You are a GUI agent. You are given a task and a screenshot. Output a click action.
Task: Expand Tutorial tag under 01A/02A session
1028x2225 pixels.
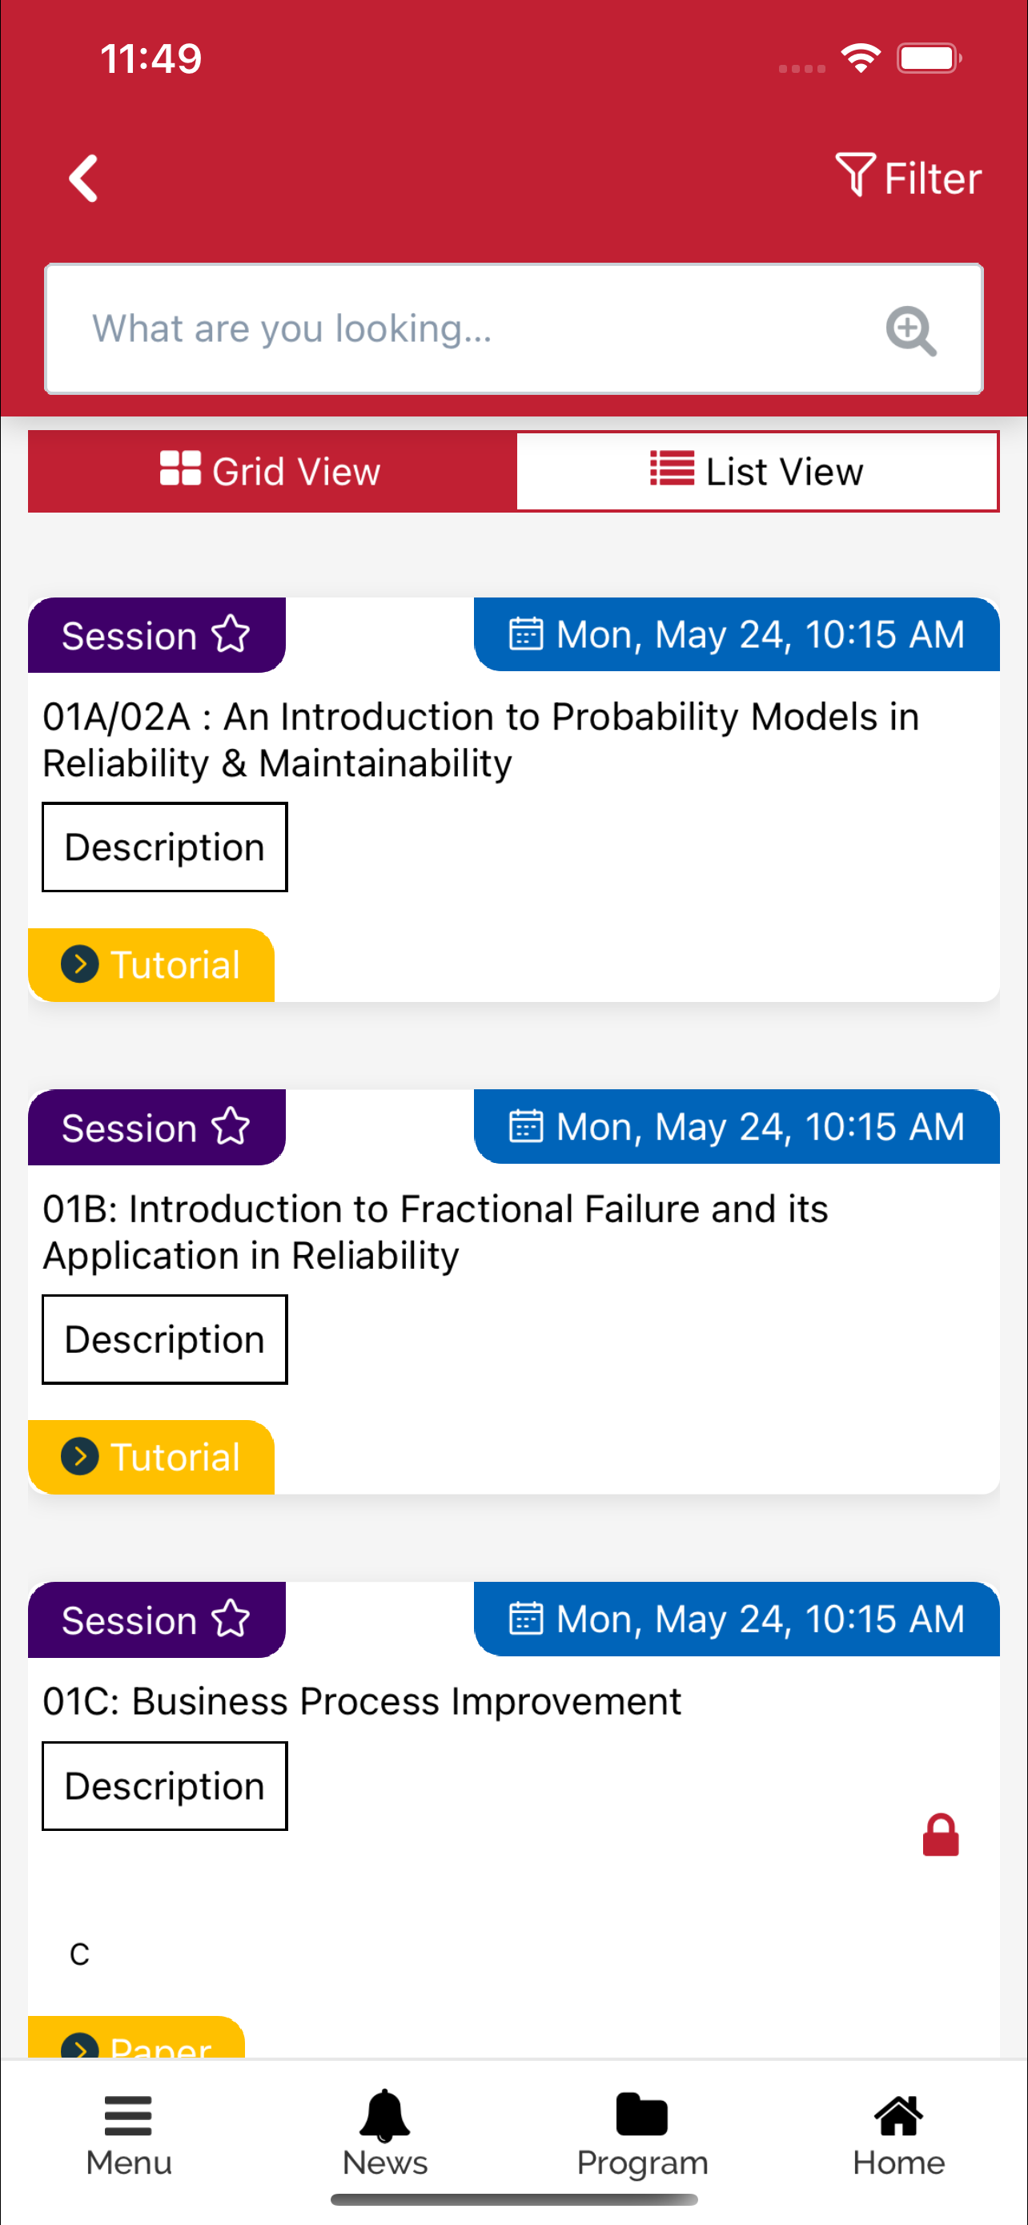151,965
